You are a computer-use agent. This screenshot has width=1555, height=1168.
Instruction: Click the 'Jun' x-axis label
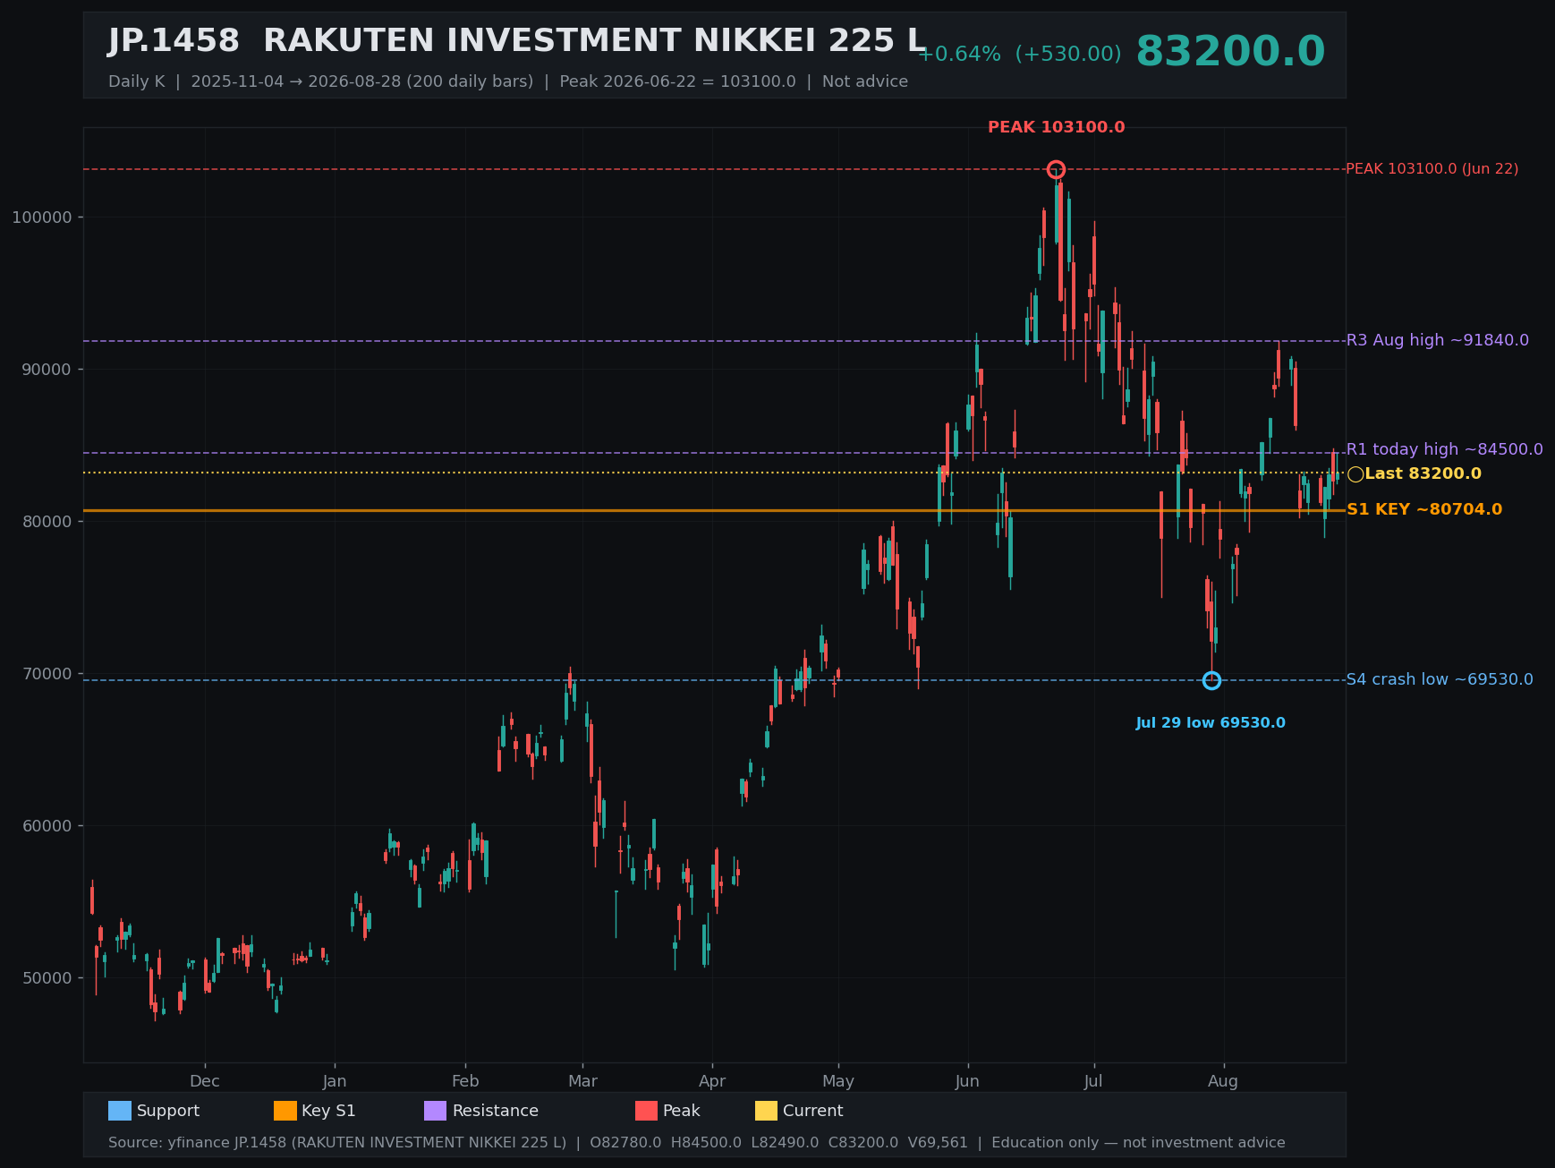point(967,1081)
